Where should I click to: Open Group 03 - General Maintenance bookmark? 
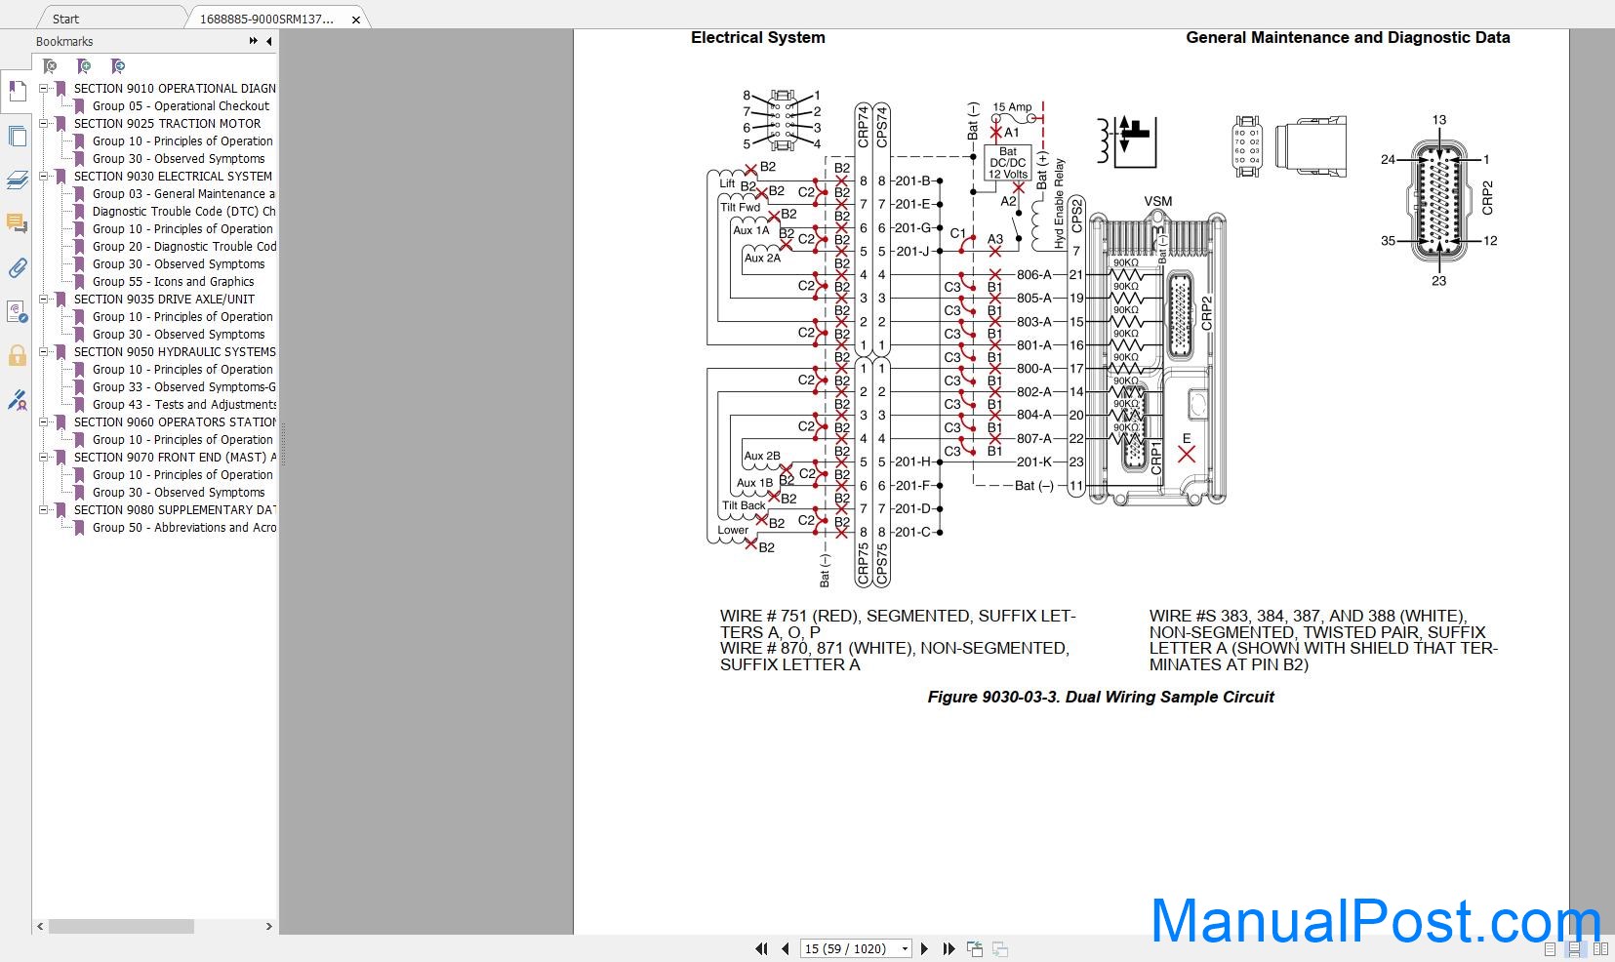tap(183, 193)
